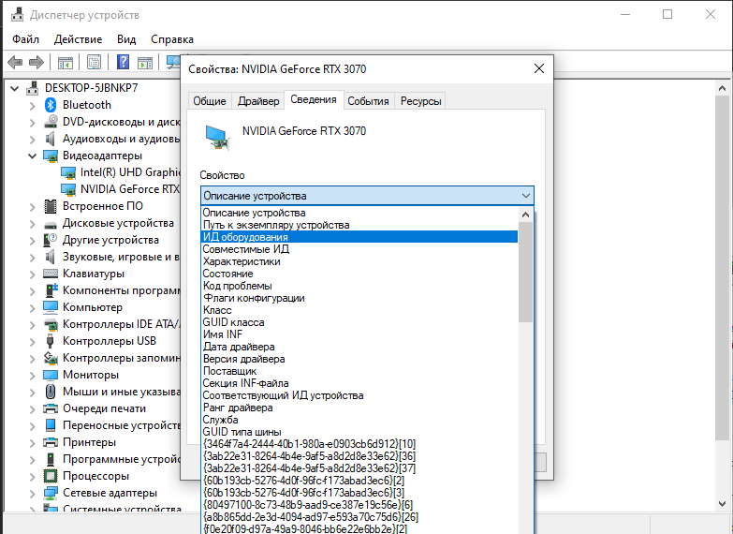This screenshot has height=534, width=733.
Task: Select the Bluetooth device category
Action: point(86,105)
